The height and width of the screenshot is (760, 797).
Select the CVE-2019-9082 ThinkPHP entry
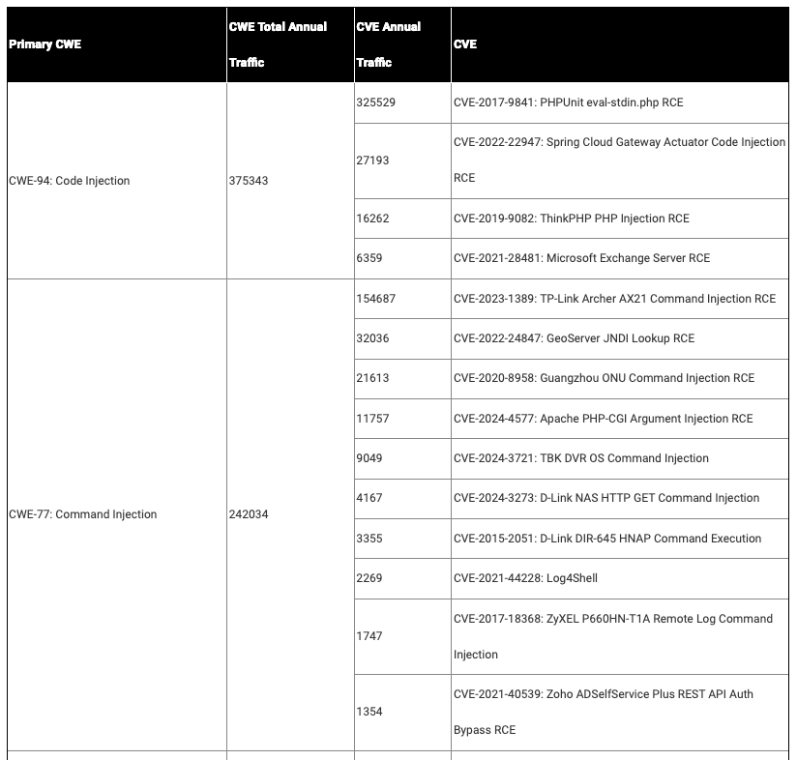pyautogui.click(x=571, y=219)
